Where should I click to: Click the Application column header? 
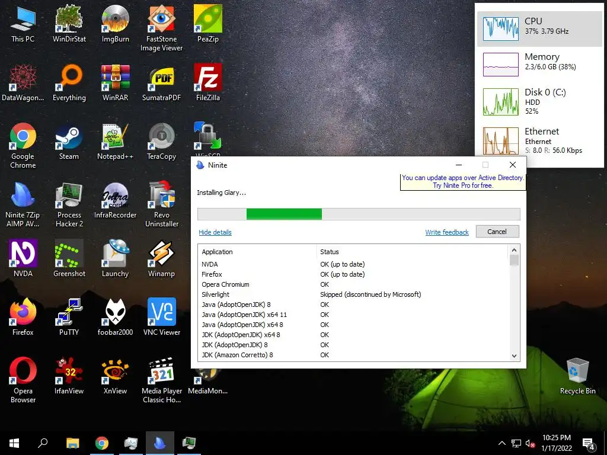(x=257, y=251)
